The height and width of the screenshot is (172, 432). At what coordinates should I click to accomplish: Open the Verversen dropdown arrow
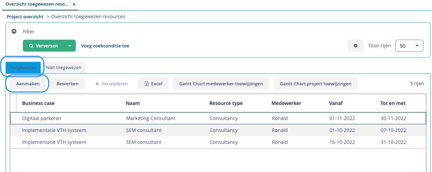70,46
